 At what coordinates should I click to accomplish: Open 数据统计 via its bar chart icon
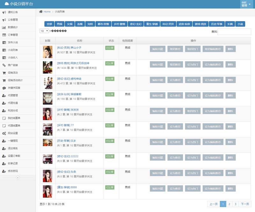[x=4, y=27]
